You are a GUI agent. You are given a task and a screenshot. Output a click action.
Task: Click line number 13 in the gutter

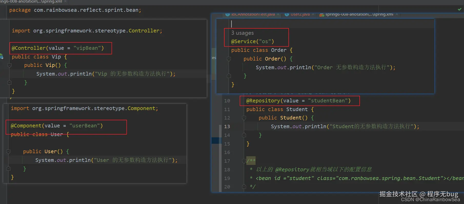[x=227, y=126]
